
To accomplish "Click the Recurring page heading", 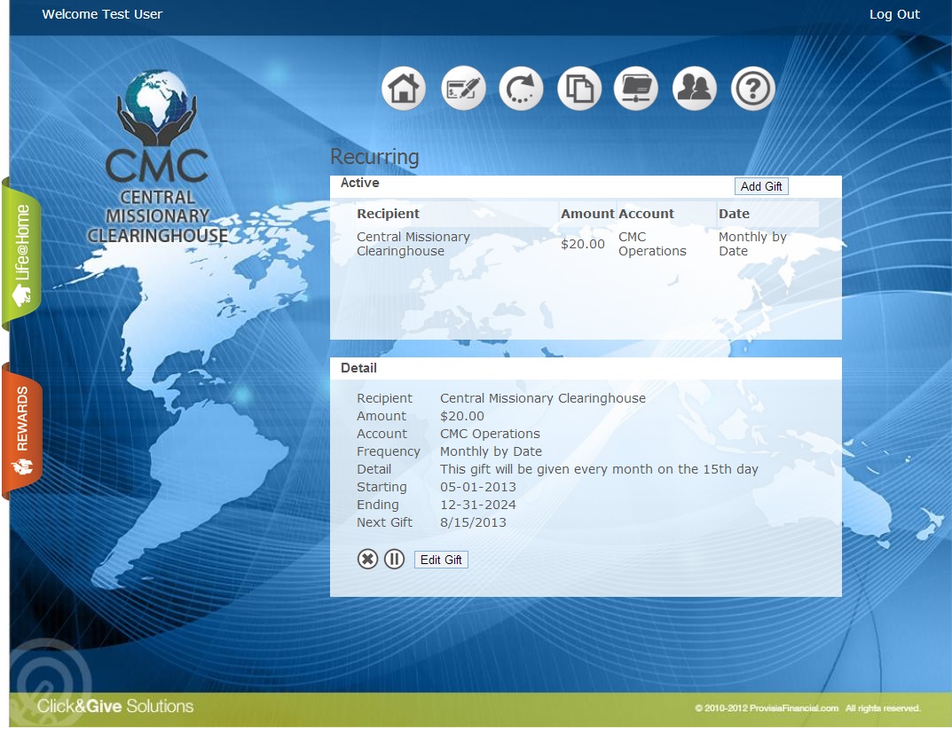I will point(374,157).
